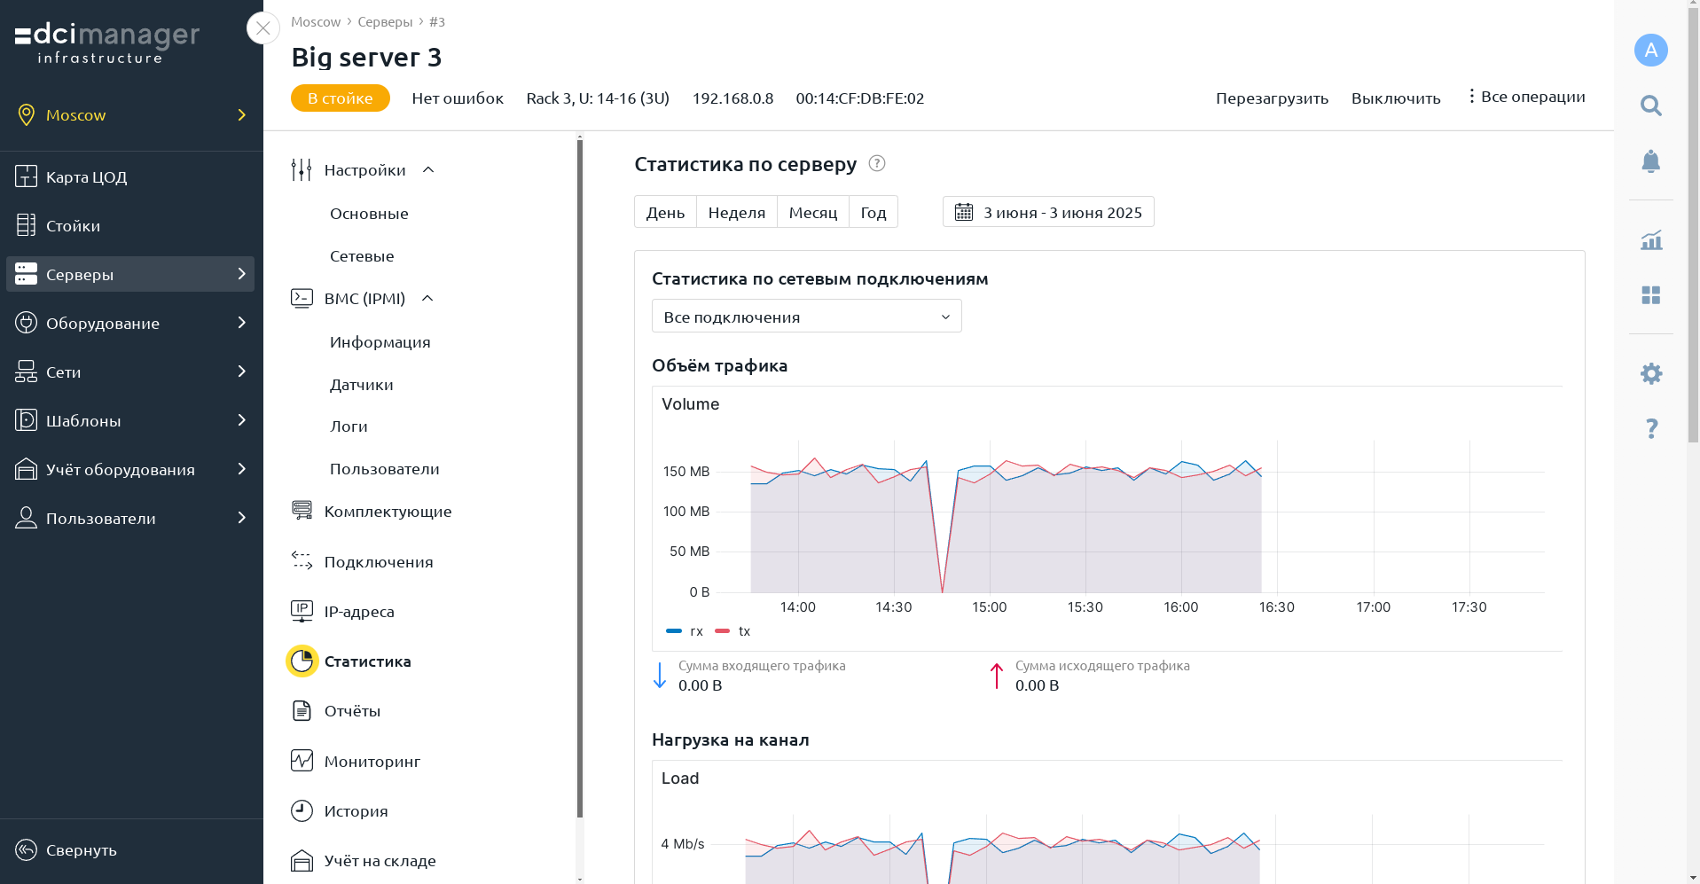Viewport: 1700px width, 884px height.
Task: Expand the Moscow location selector
Action: [x=131, y=114]
